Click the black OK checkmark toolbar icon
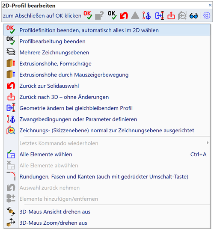The height and width of the screenshot is (232, 214). click(112, 15)
